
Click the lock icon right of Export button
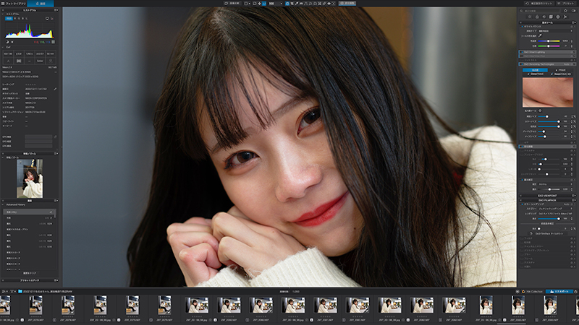pos(575,292)
